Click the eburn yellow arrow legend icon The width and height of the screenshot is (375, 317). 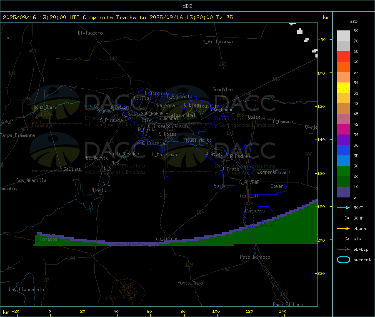coord(343,229)
